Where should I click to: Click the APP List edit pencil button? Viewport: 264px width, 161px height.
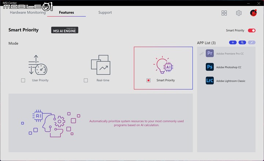(x=252, y=42)
